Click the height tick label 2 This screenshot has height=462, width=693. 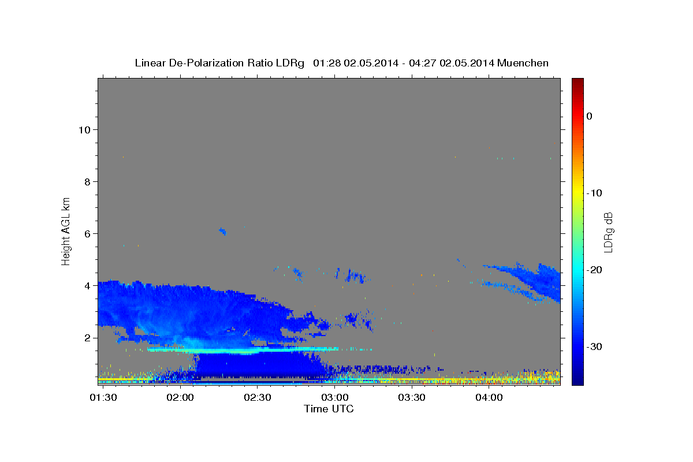pos(88,338)
